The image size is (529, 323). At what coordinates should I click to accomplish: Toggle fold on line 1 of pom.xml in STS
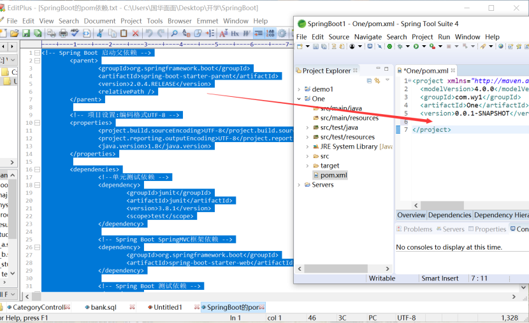(410, 81)
